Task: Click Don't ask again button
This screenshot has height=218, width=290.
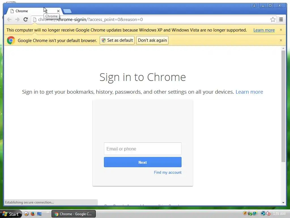Action: point(152,40)
